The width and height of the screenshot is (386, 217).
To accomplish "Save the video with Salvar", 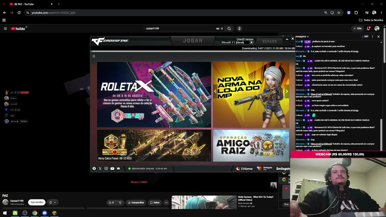I will tap(155, 203).
